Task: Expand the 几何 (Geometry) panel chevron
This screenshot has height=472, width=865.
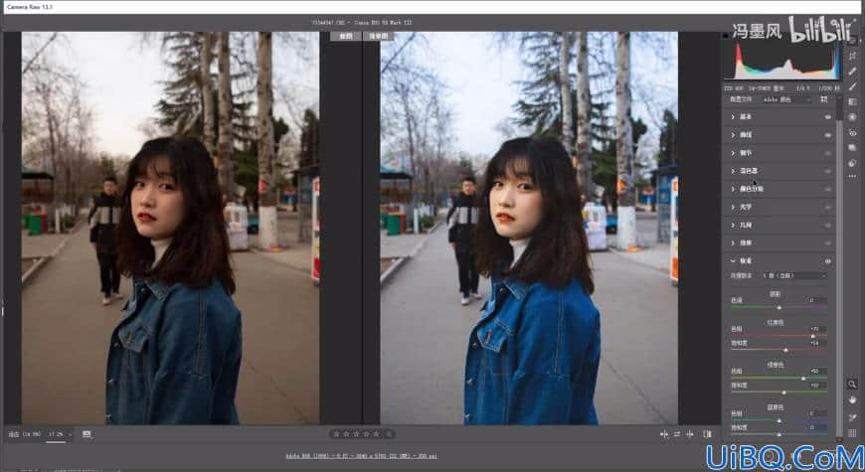Action: tap(733, 225)
